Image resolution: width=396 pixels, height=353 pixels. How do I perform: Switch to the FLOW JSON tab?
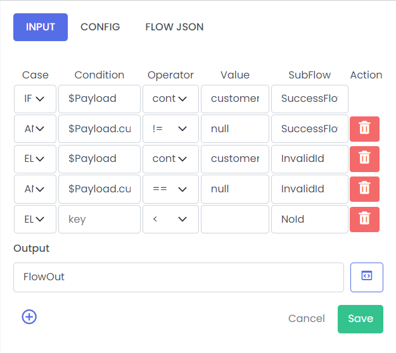coord(174,27)
